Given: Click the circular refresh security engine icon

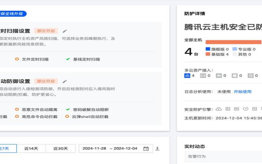Looking at the screenshot, I should [x=245, y=109].
